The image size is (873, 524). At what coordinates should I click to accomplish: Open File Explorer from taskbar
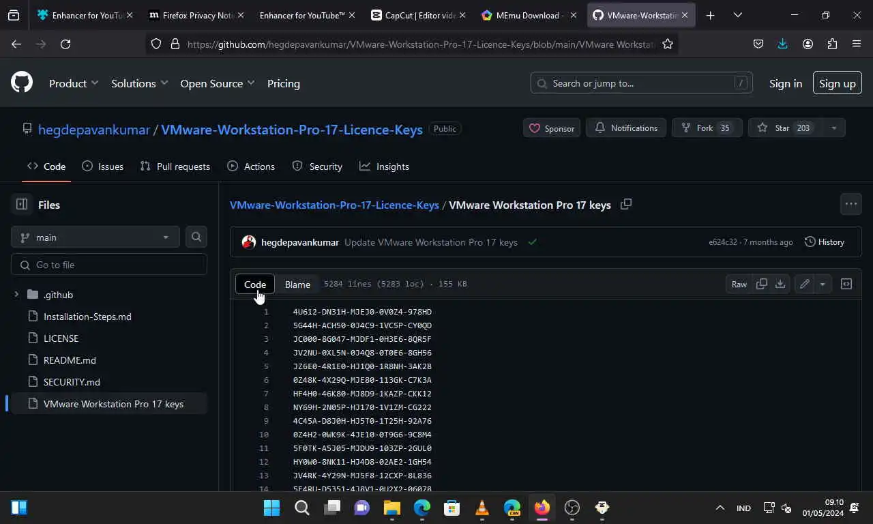pos(391,508)
